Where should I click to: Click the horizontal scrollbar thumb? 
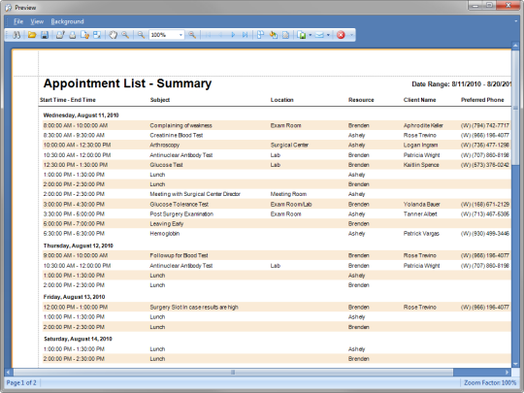coord(233,372)
